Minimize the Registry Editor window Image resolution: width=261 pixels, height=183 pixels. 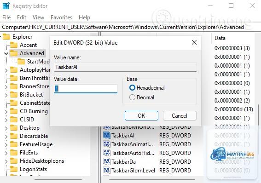[210, 6]
